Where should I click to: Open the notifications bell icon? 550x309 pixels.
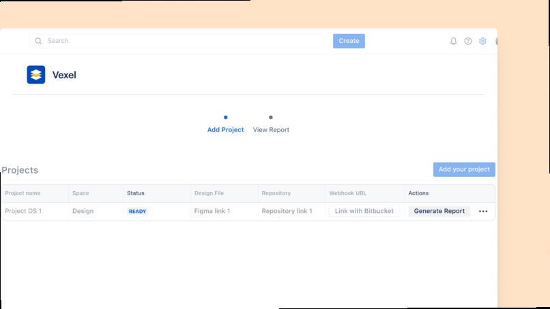[x=453, y=42]
